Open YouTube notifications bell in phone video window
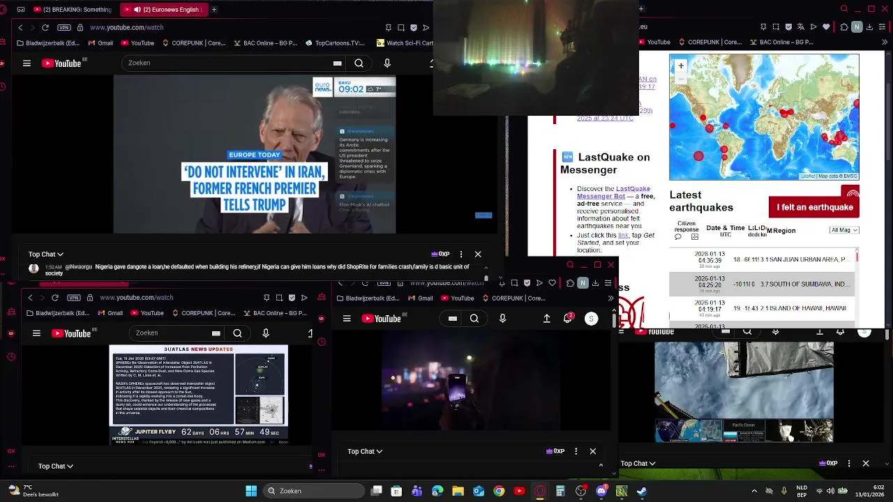 click(569, 319)
